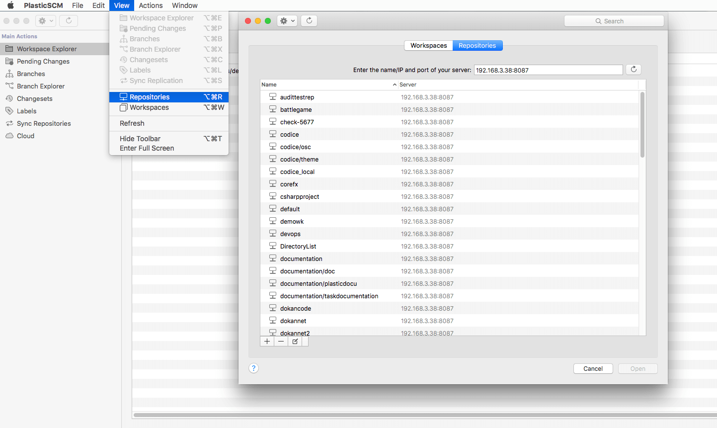
Task: Click the Search field
Action: coord(614,21)
